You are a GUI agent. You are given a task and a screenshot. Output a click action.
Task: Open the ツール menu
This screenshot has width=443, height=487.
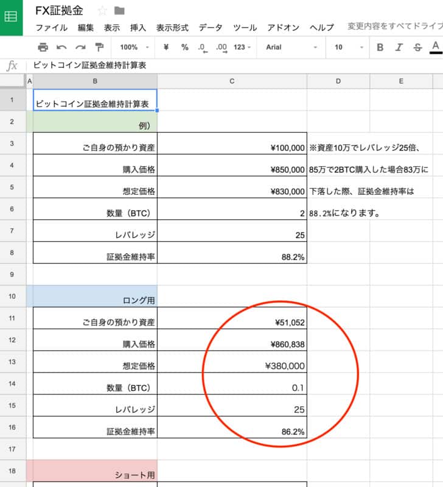(x=245, y=27)
